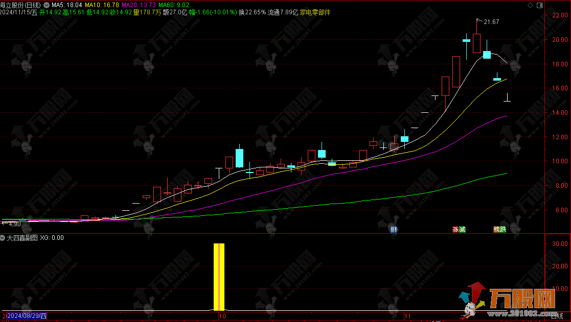
Task: Click the 换22.65% turnover value
Action: pyautogui.click(x=253, y=12)
